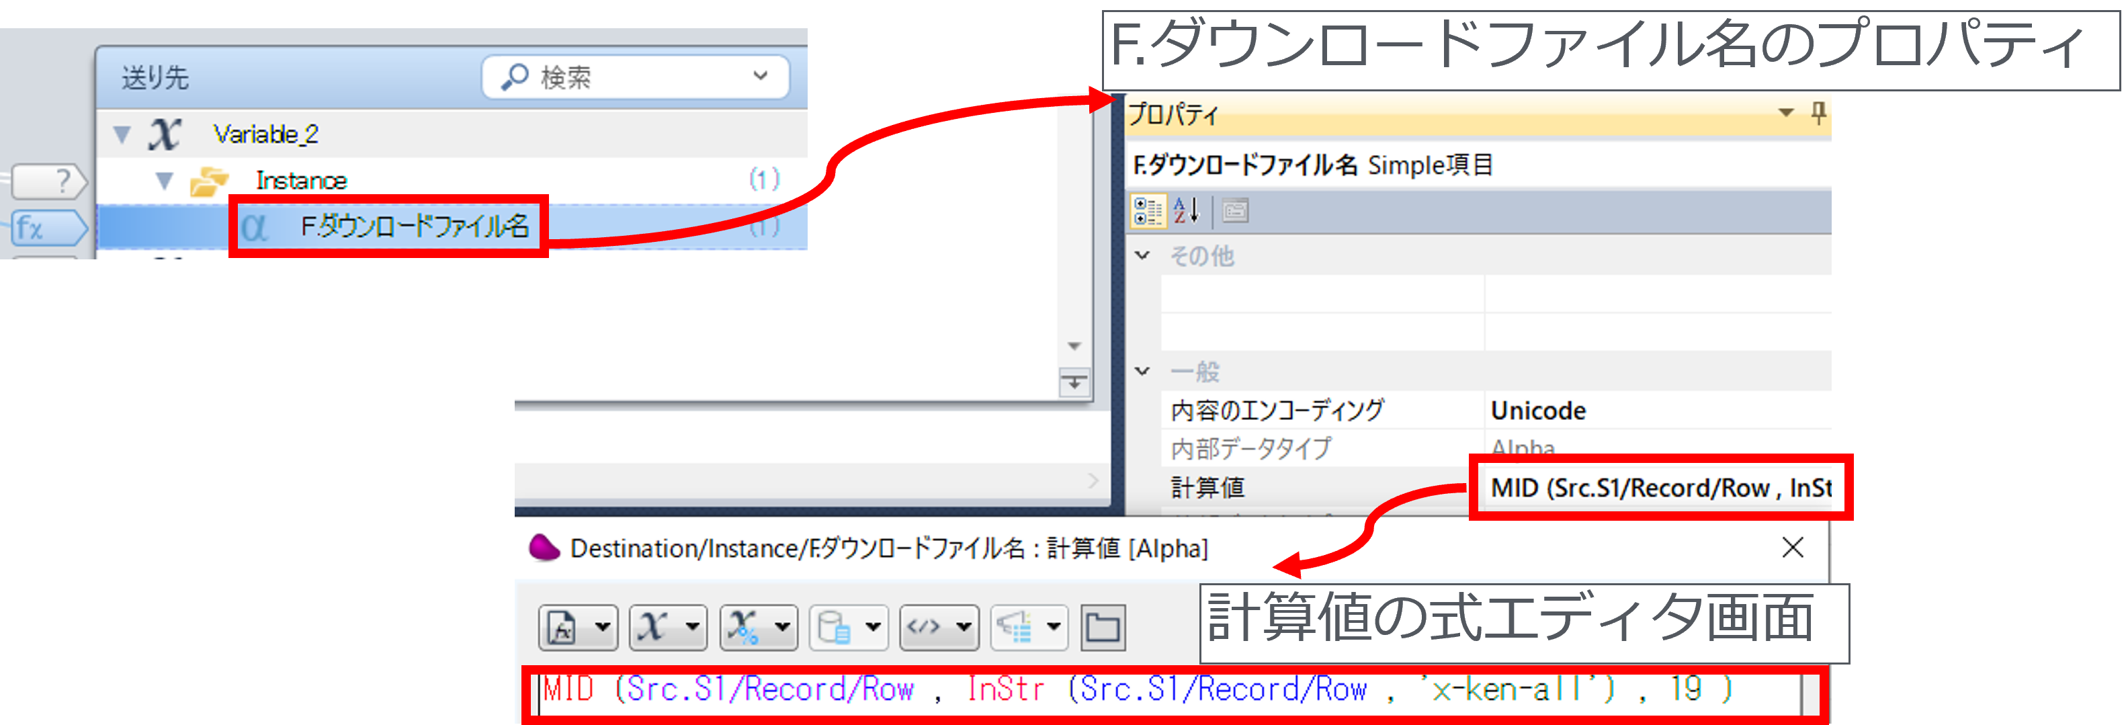Open the search dropdown arrow in 送り先

tap(761, 76)
